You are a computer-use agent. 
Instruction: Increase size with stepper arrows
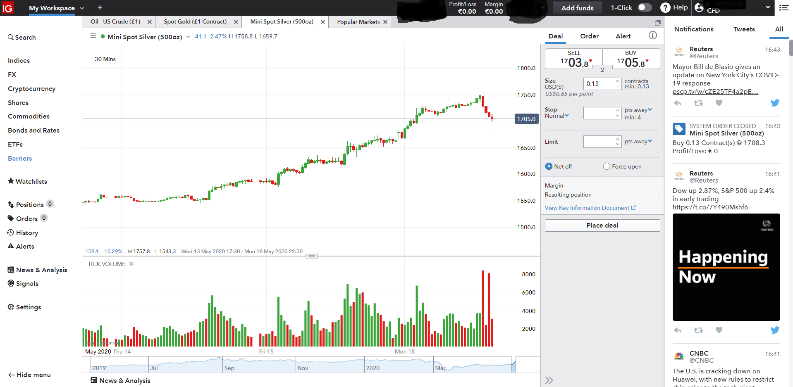618,81
